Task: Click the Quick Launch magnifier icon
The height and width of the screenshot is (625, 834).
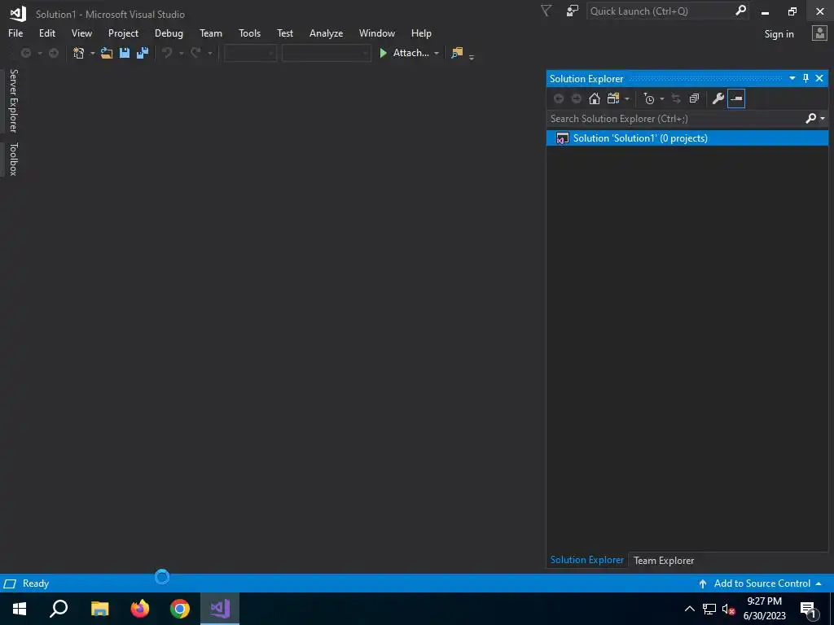Action: [740, 11]
